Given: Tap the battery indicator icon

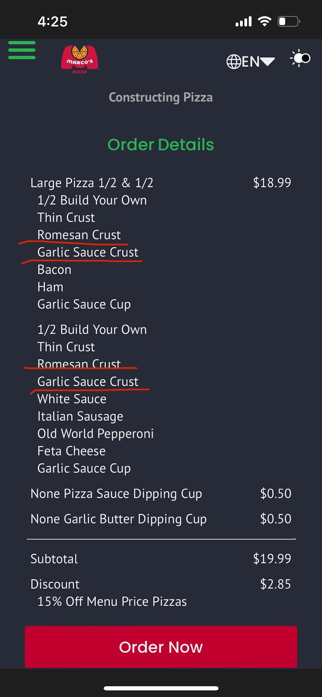Looking at the screenshot, I should (289, 21).
